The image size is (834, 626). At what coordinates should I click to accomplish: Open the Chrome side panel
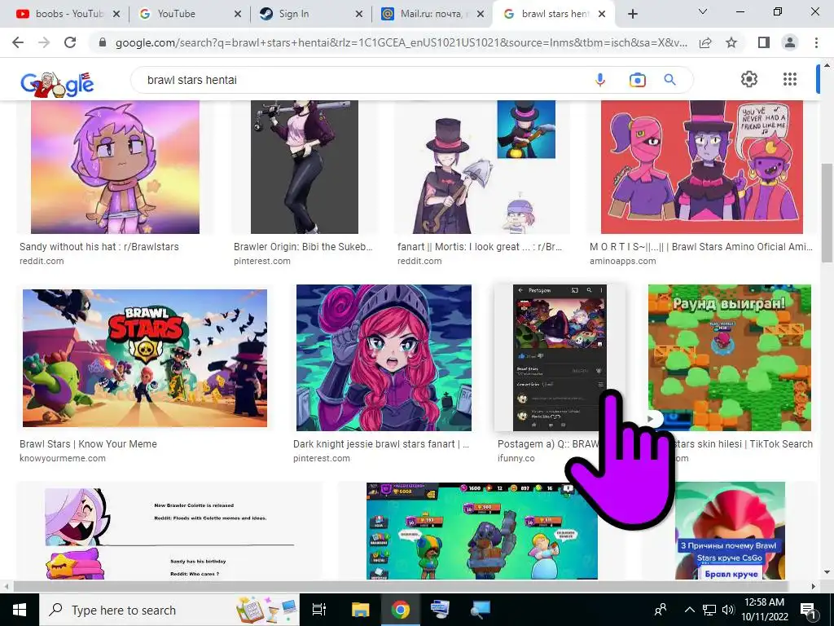[764, 42]
